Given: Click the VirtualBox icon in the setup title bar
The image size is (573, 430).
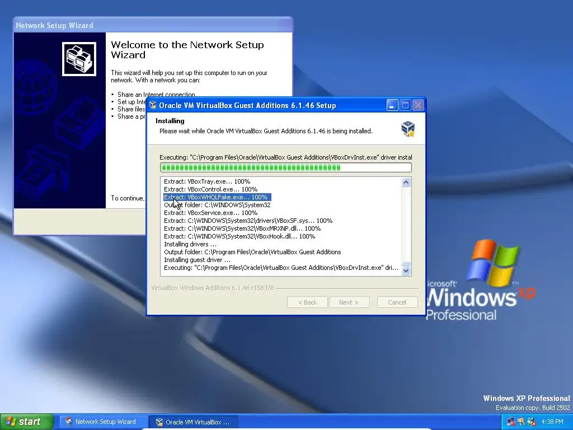Looking at the screenshot, I should tap(153, 105).
